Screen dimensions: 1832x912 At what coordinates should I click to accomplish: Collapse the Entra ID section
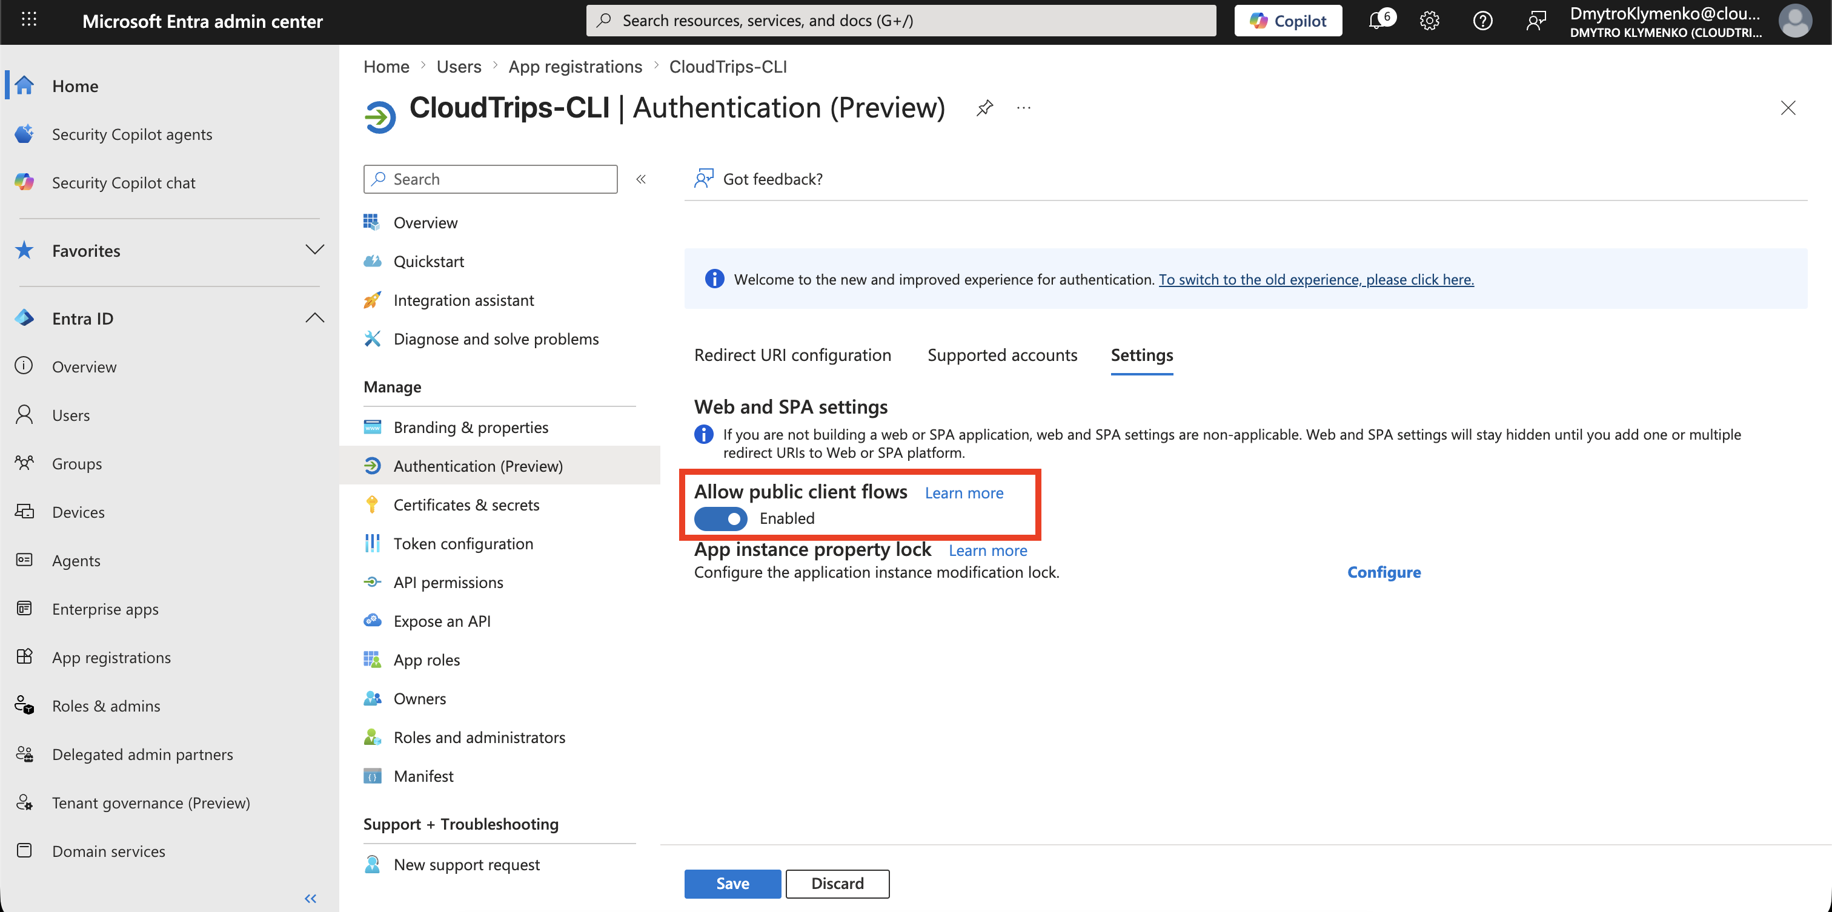tap(314, 318)
